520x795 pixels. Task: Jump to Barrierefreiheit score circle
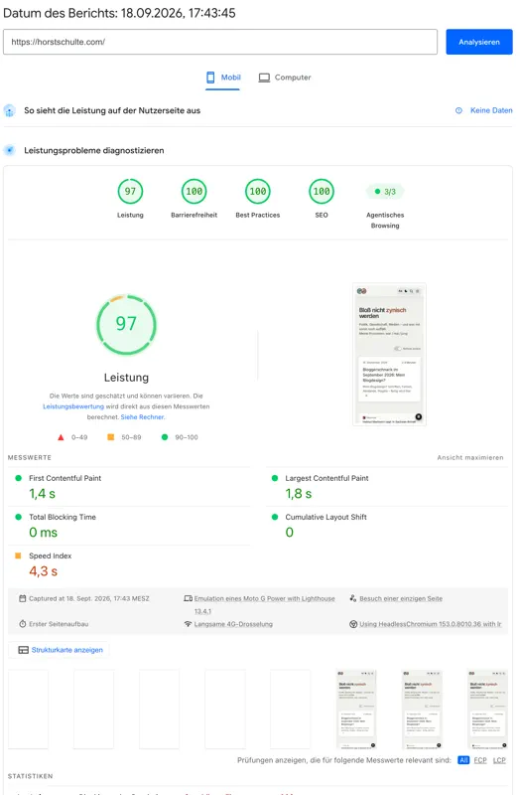pos(194,191)
